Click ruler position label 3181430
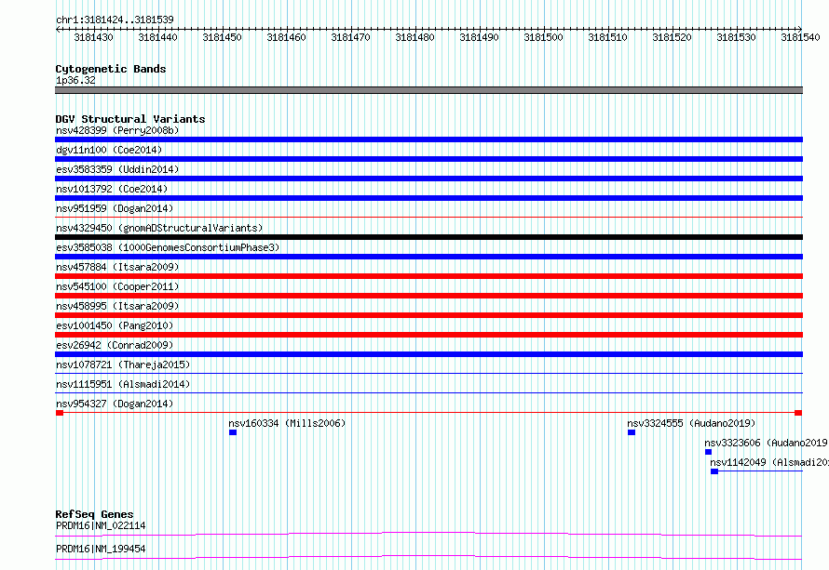The width and height of the screenshot is (829, 570). 93,37
